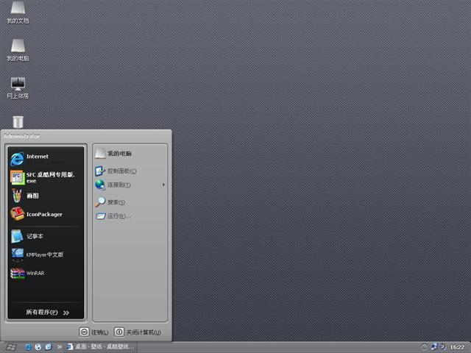Click the network computers tray icon
Image resolution: width=471 pixels, height=353 pixels.
[433, 346]
